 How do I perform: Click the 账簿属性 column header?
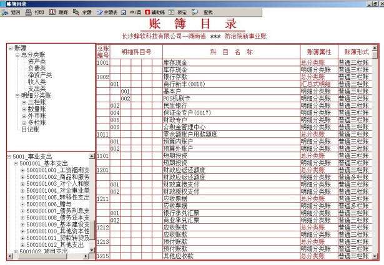[x=319, y=52]
